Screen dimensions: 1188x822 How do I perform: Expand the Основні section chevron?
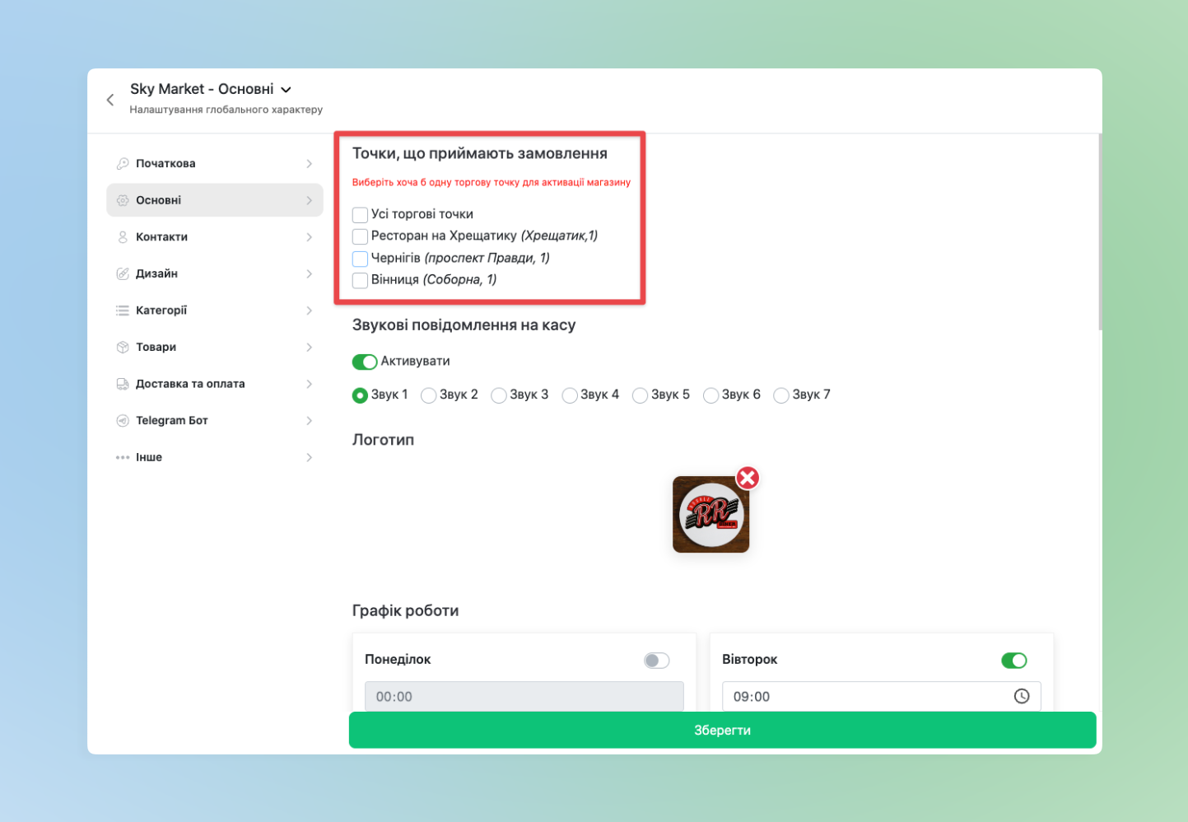(309, 201)
